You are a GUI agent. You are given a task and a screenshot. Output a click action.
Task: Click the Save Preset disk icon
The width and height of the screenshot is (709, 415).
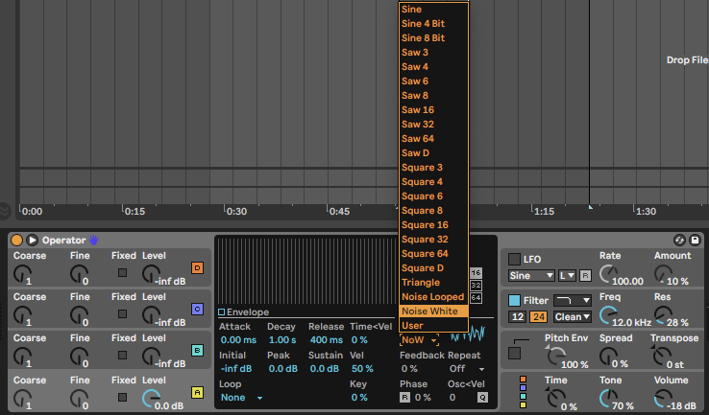pos(695,240)
